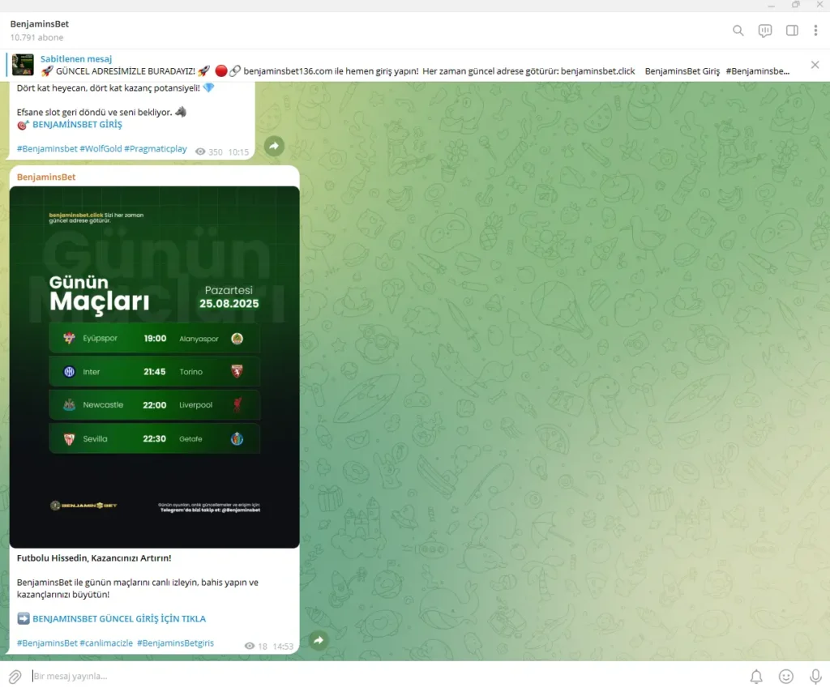Open the Günün Maçları image
The width and height of the screenshot is (830, 692).
pos(155,366)
